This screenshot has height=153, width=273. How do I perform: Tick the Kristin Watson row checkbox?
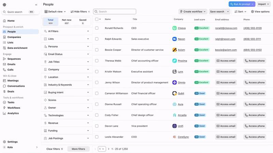point(97,72)
